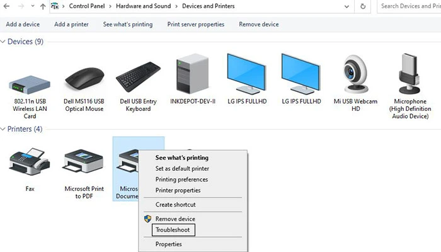Click the Devices (9) group heading
The height and width of the screenshot is (252, 441).
[x=25, y=42]
